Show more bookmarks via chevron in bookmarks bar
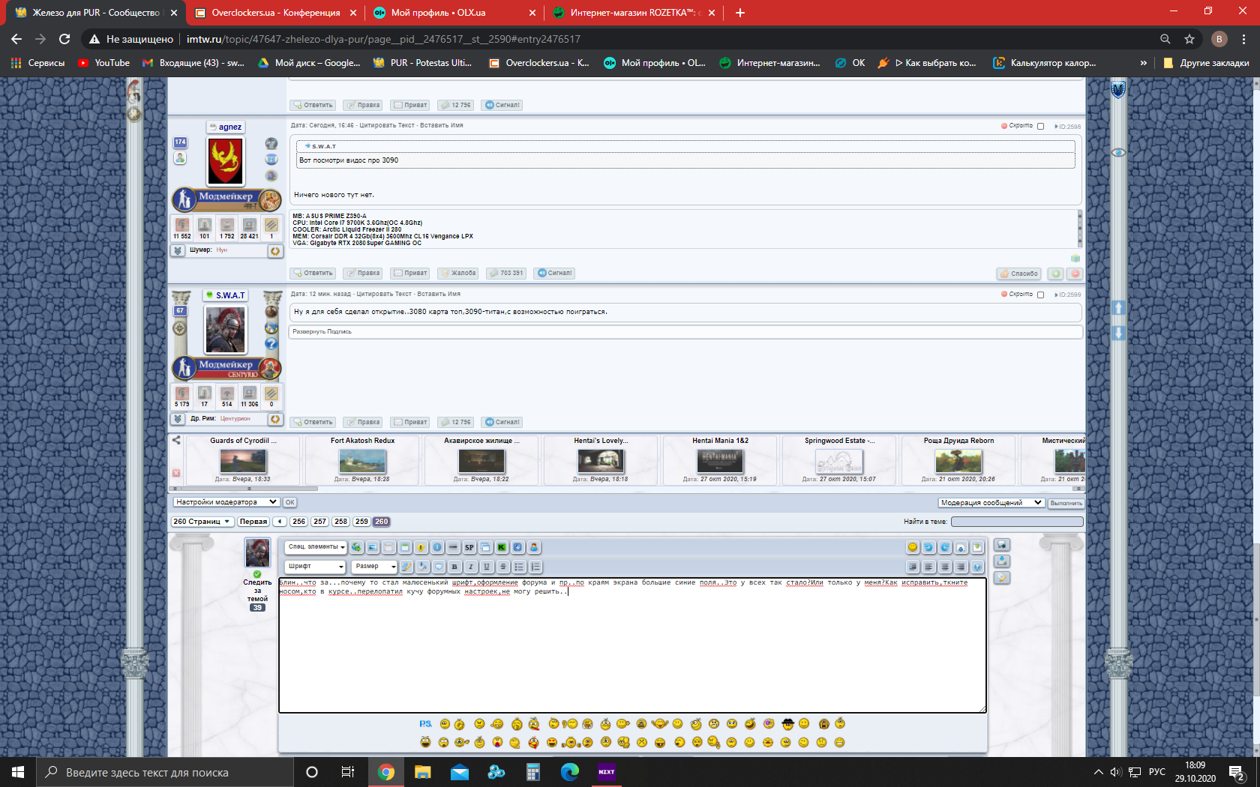 click(1143, 63)
